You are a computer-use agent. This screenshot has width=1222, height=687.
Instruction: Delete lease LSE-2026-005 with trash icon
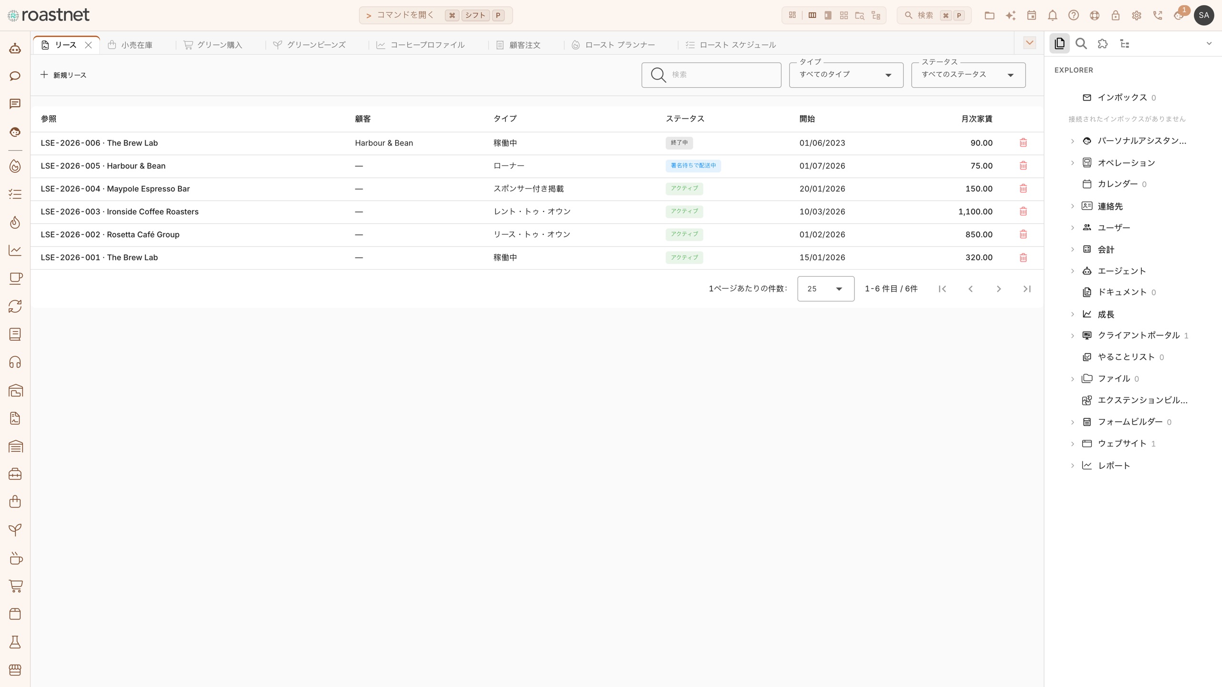(1023, 166)
